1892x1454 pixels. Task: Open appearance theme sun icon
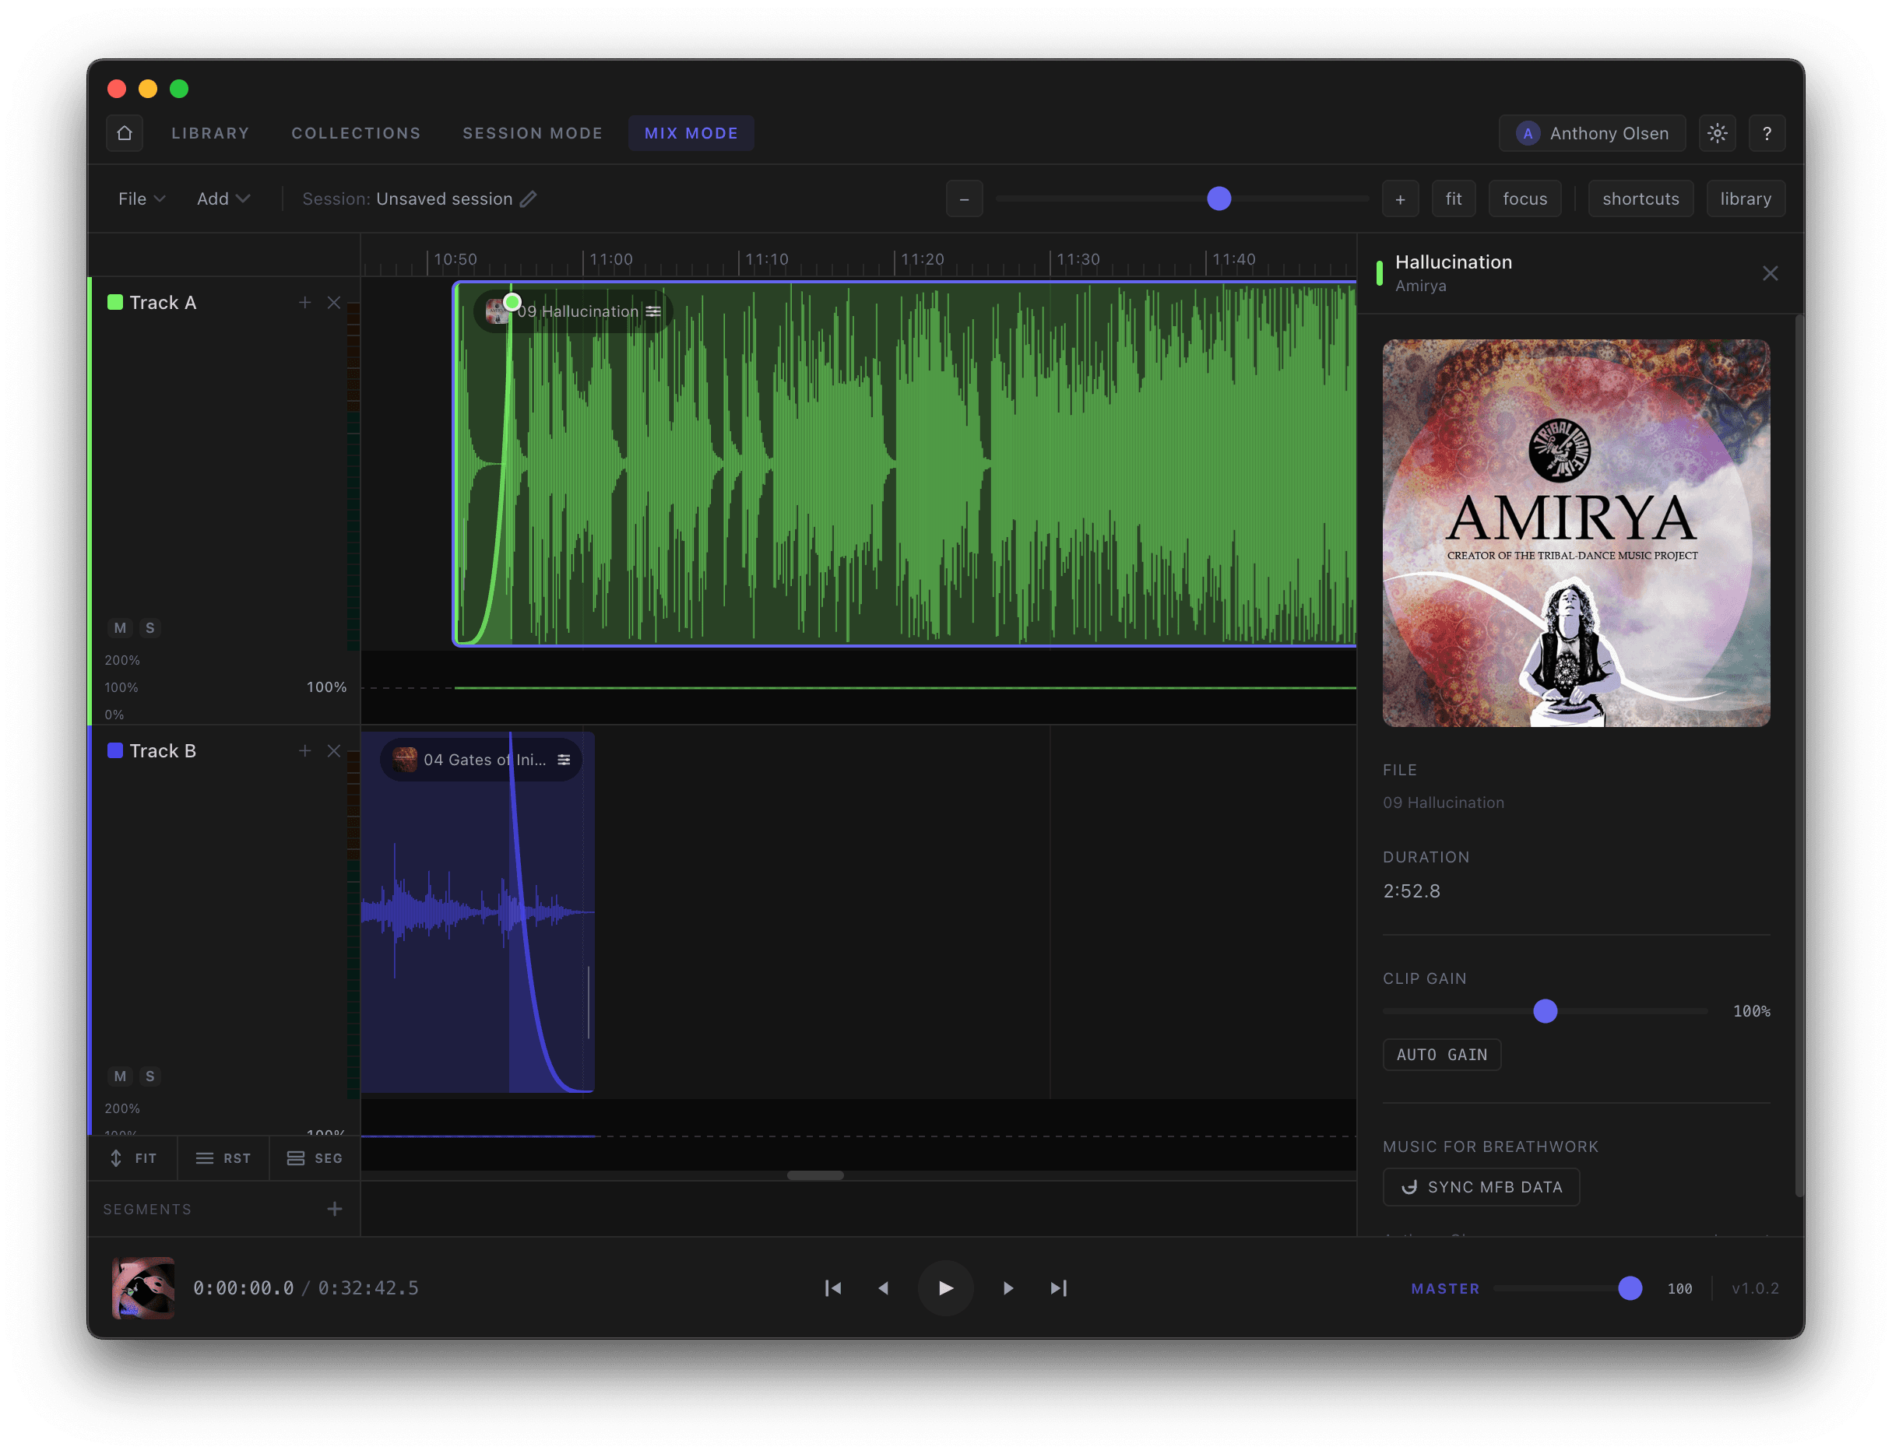(x=1717, y=133)
